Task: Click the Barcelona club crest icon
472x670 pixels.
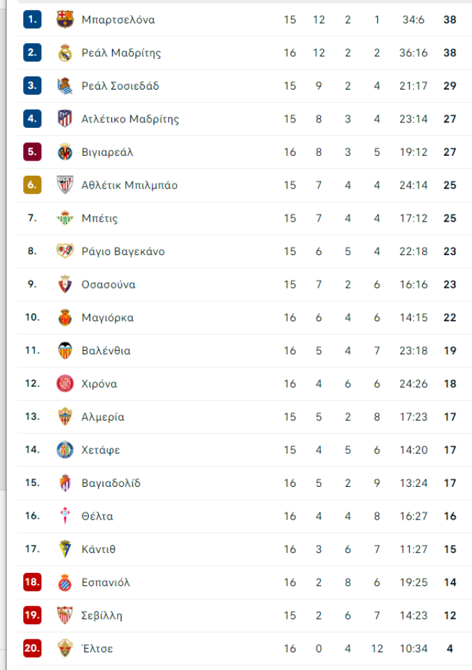Action: (x=65, y=20)
